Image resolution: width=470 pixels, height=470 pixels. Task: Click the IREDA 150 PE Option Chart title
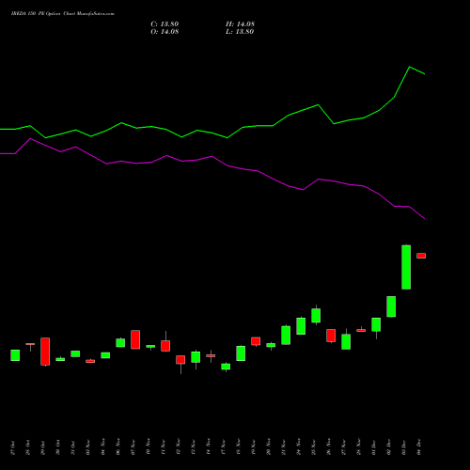point(63,14)
